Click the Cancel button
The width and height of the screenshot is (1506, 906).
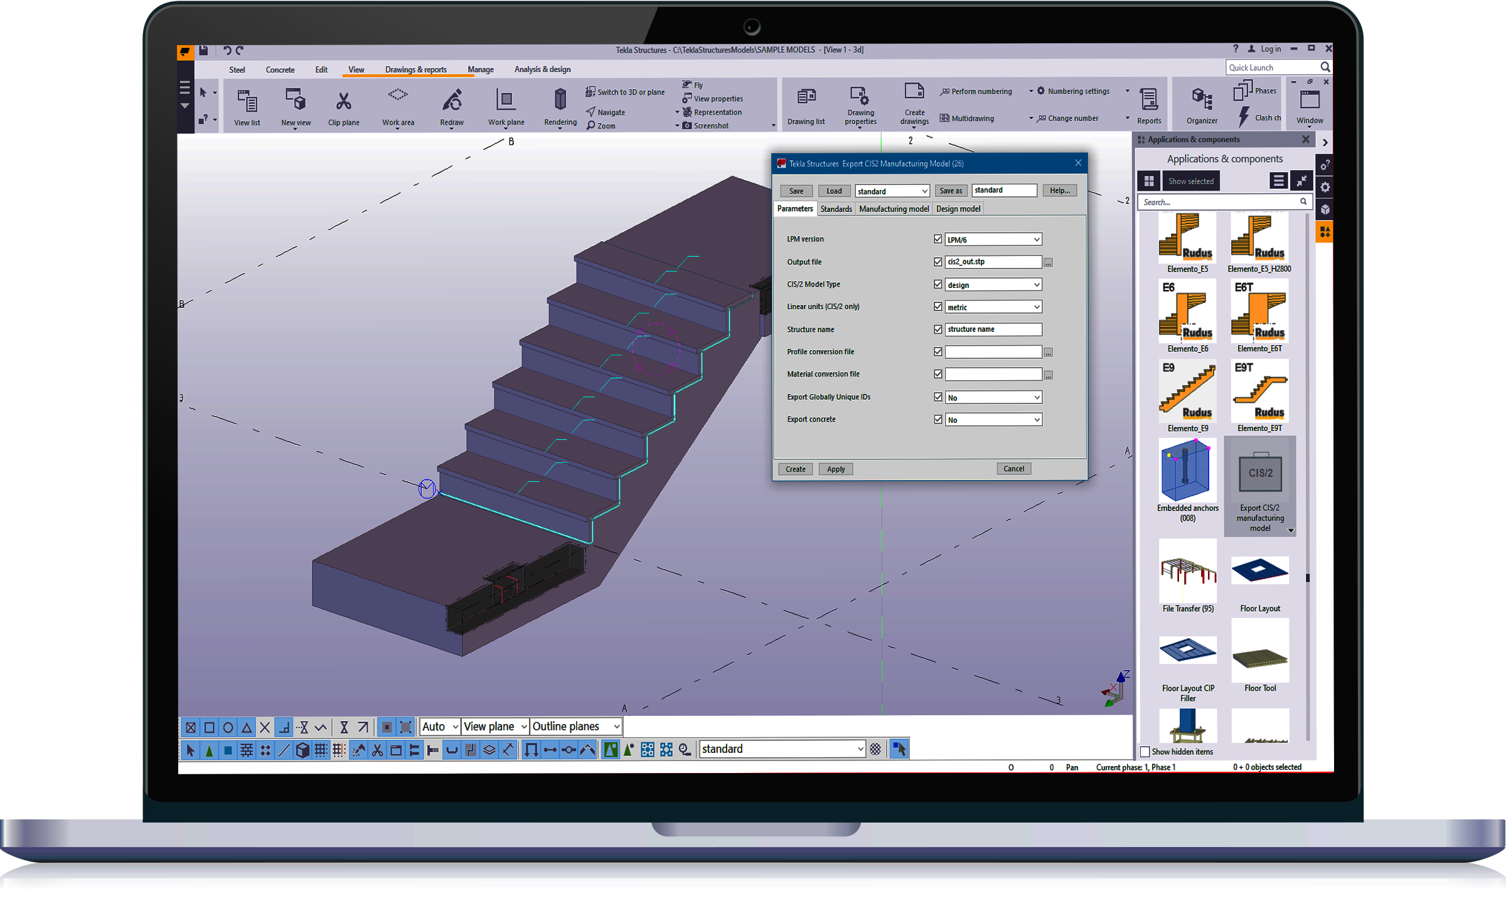1013,469
